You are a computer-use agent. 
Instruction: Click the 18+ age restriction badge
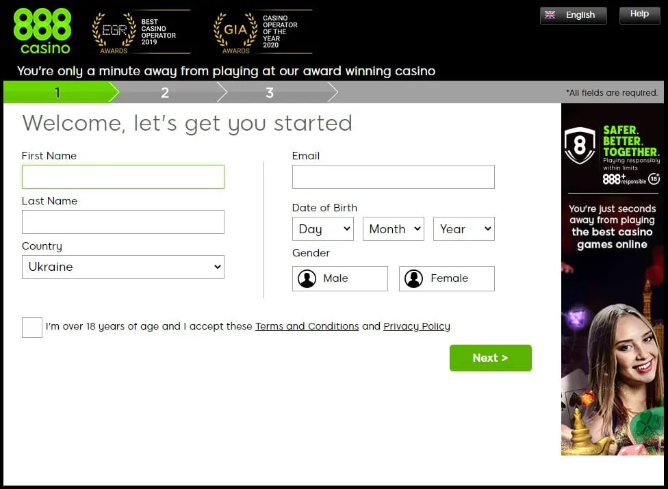(x=654, y=179)
